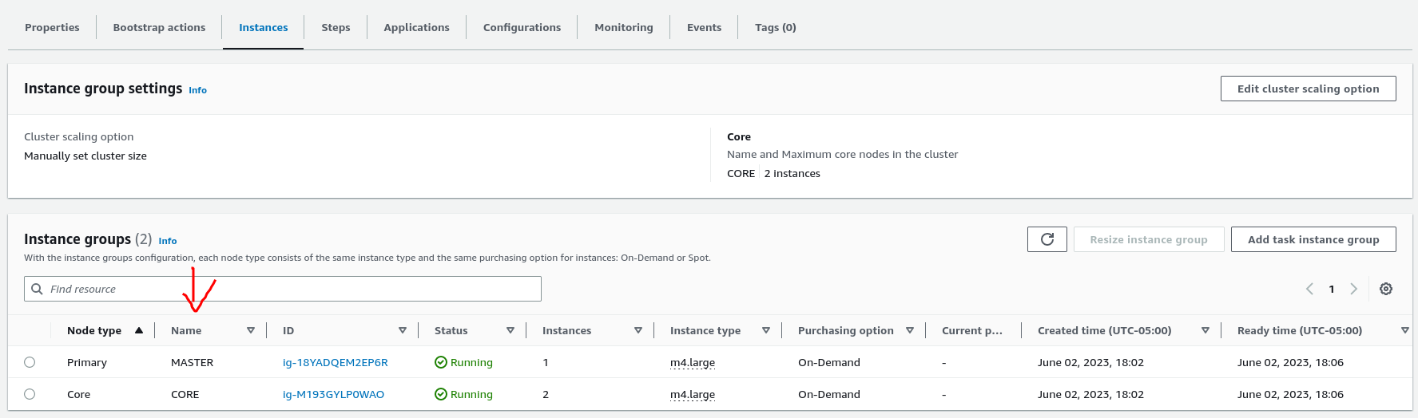
Task: Sort by Node type ascending arrow
Action: (x=139, y=330)
